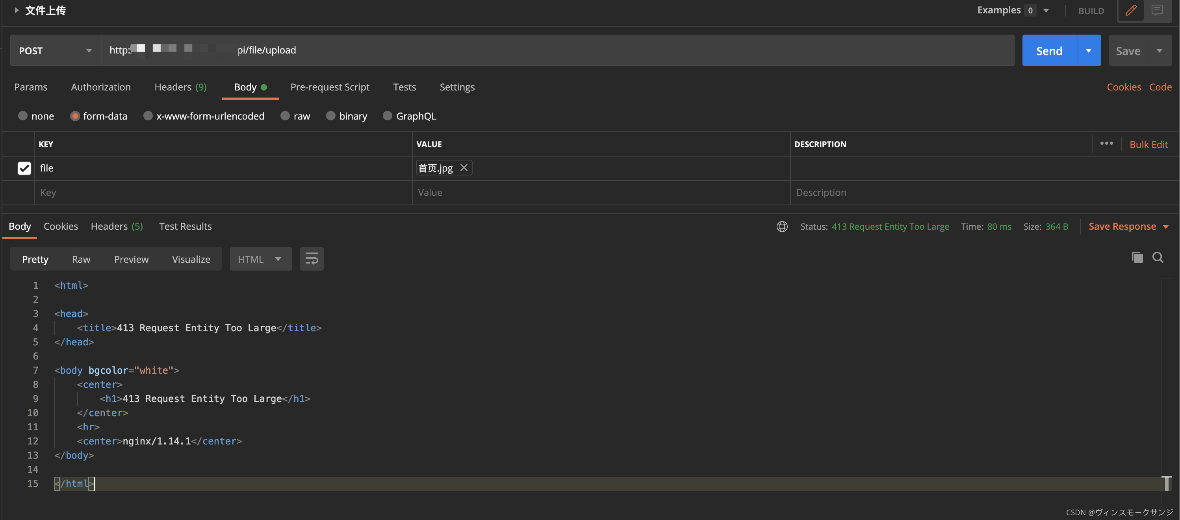Viewport: 1180px width, 520px height.
Task: Open search in the response body
Action: (1158, 258)
